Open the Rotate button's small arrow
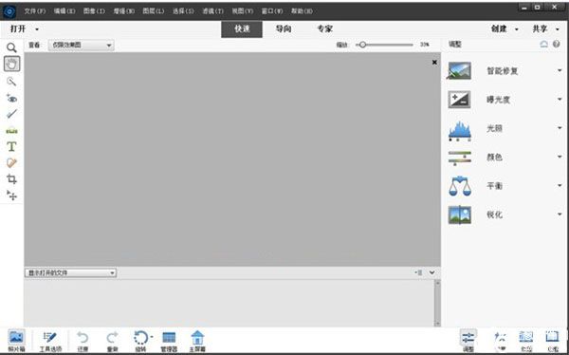 coord(152,337)
